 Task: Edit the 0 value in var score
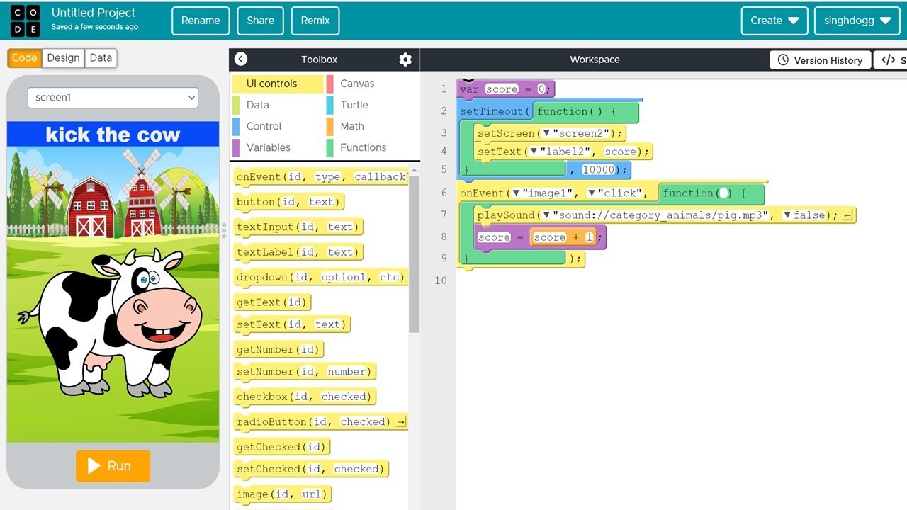(x=541, y=89)
